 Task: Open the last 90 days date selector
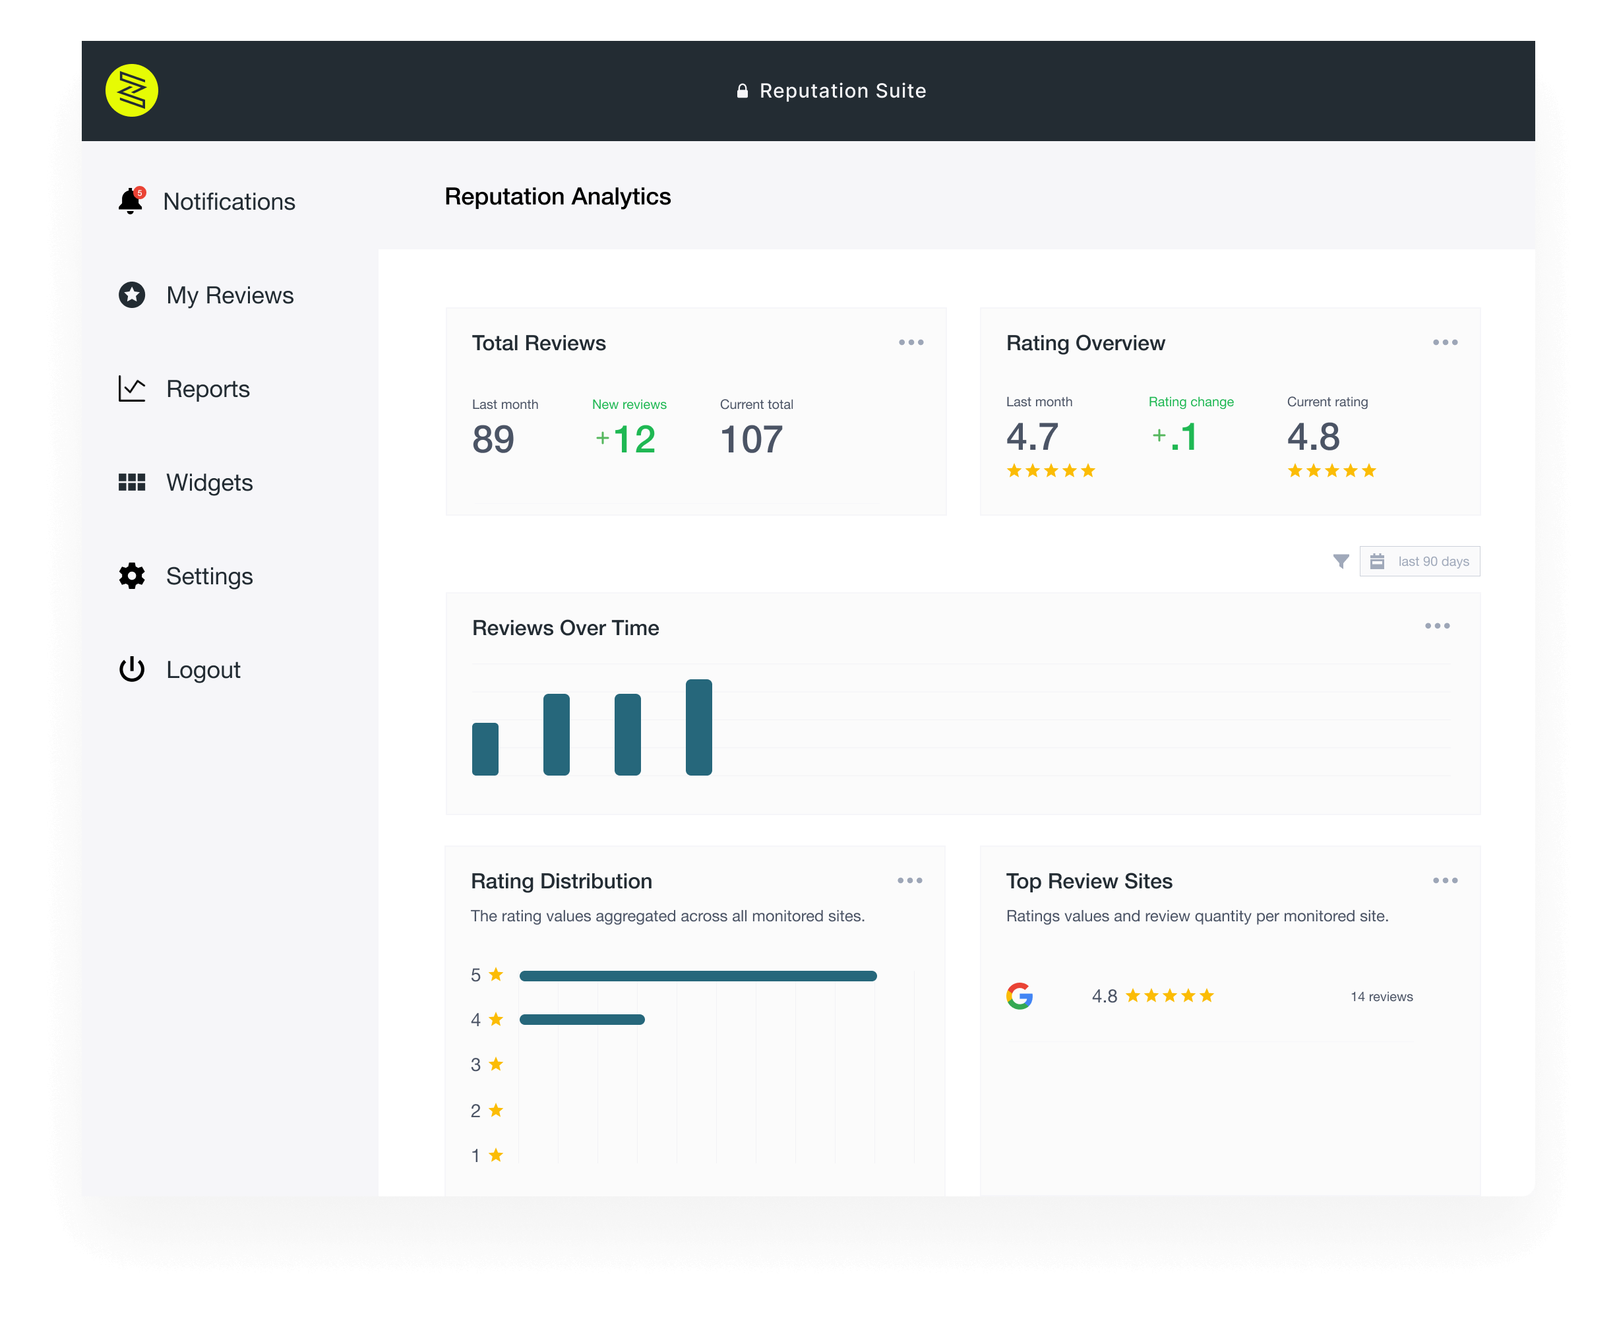(x=1419, y=561)
